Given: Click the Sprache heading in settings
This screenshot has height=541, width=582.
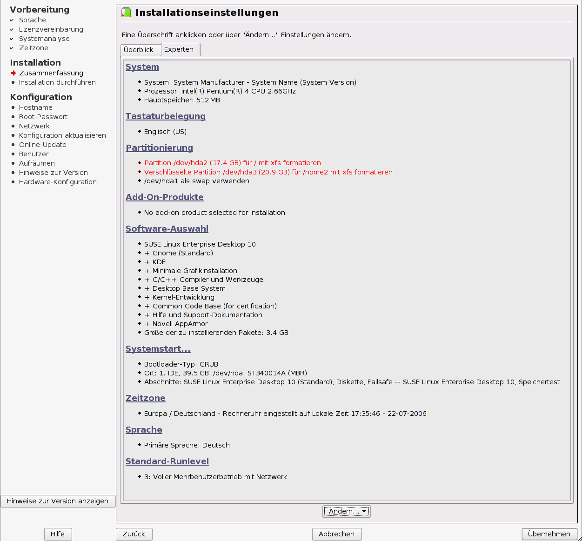Looking at the screenshot, I should point(144,430).
